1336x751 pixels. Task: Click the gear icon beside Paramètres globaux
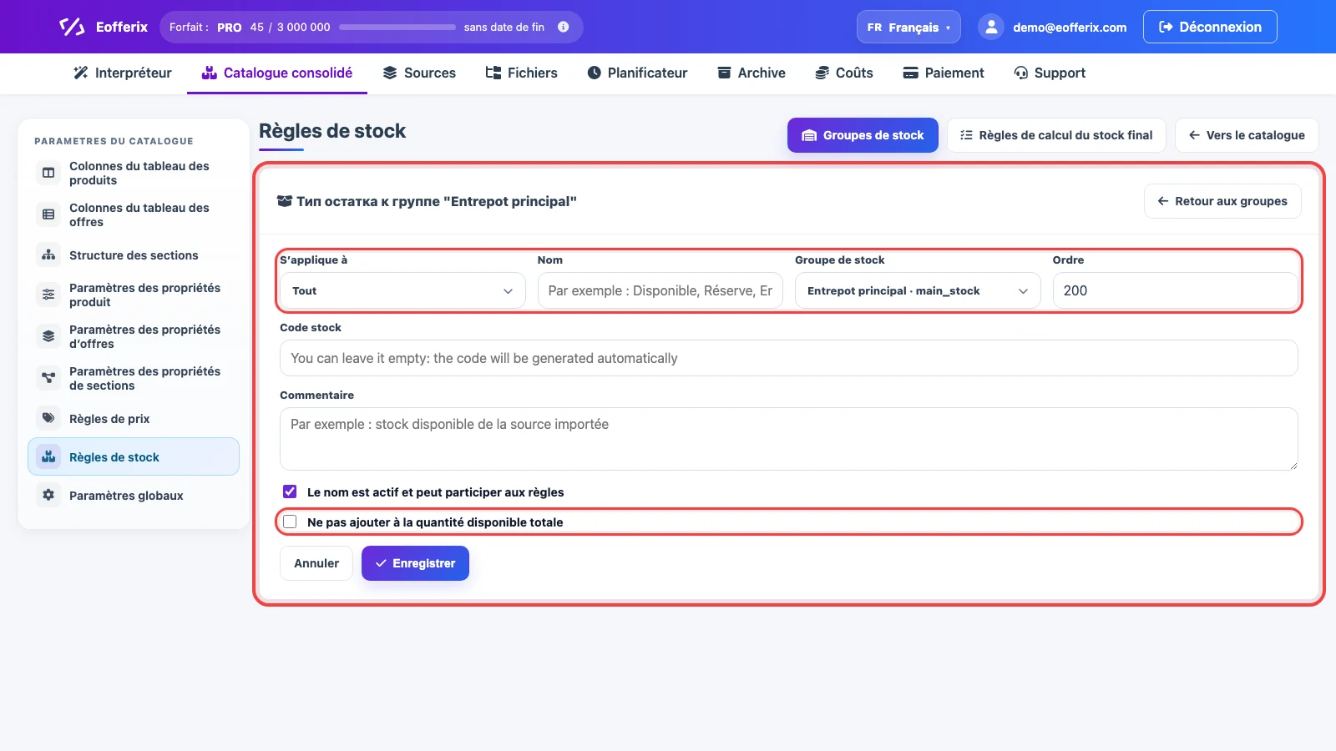coord(48,495)
